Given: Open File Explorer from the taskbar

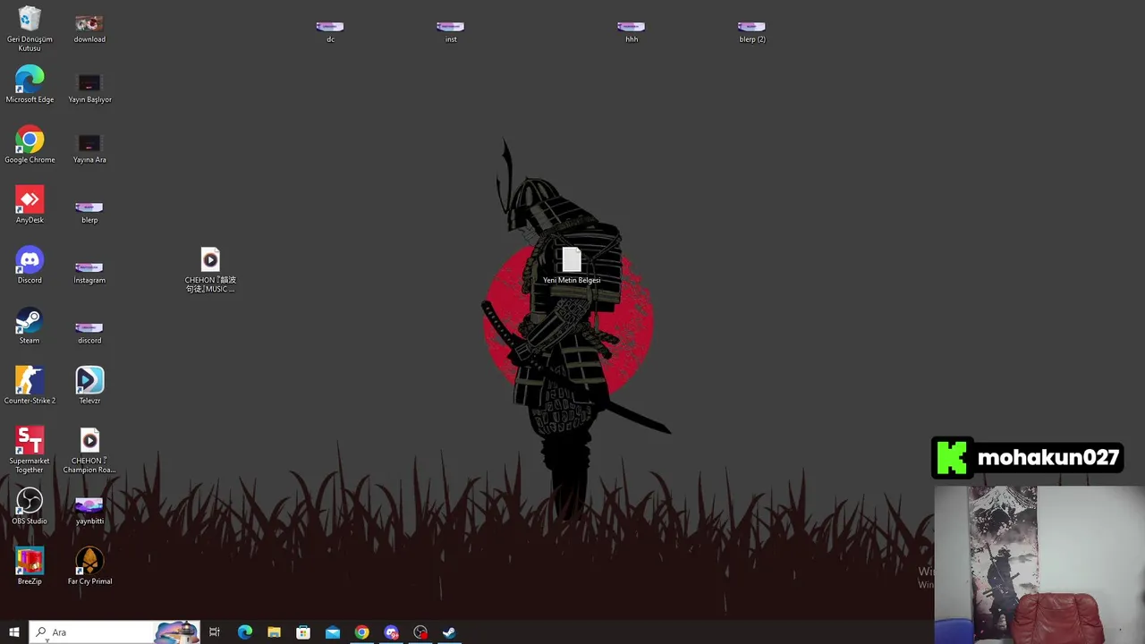Looking at the screenshot, I should click(274, 632).
